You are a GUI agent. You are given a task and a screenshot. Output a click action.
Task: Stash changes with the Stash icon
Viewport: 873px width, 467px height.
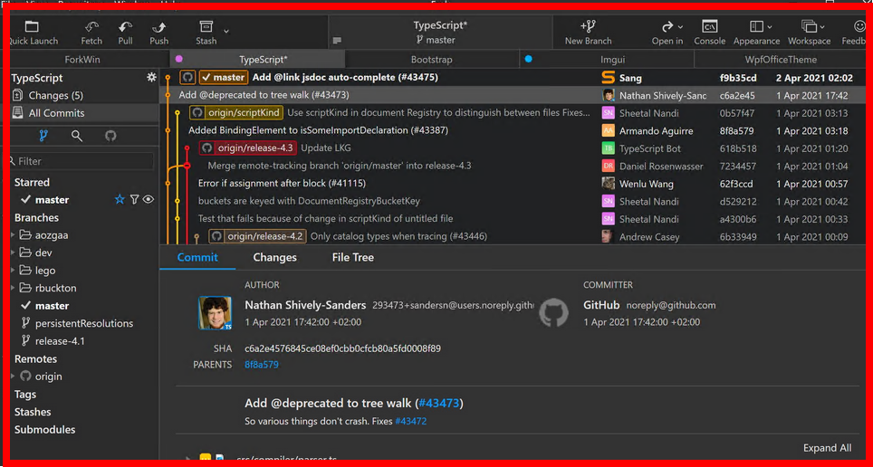pyautogui.click(x=206, y=33)
